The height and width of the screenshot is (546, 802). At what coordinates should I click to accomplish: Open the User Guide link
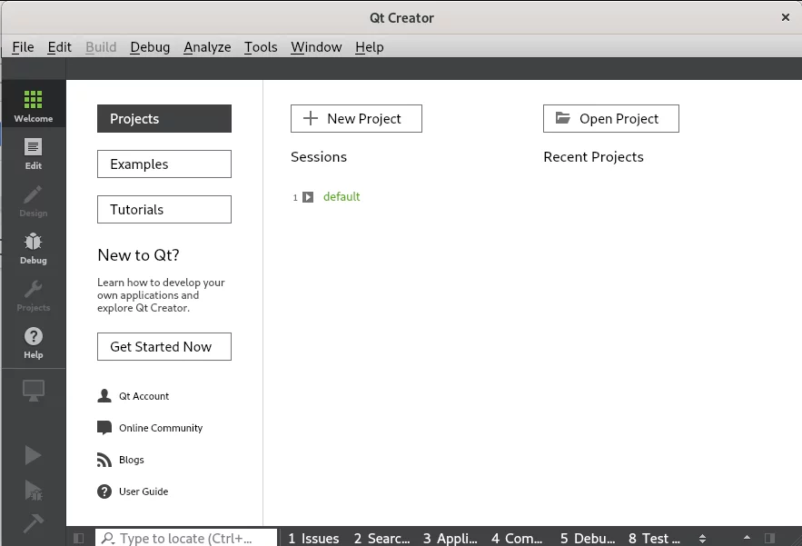click(x=144, y=491)
